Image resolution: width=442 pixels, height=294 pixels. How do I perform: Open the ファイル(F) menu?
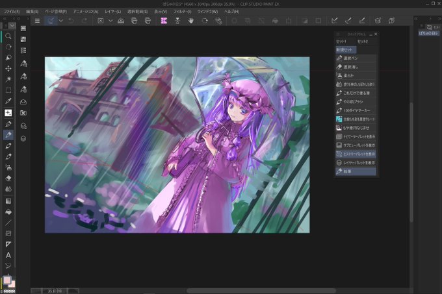click(x=12, y=12)
